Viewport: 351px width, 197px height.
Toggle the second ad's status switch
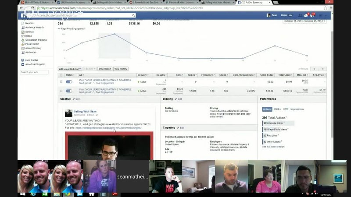(x=69, y=91)
